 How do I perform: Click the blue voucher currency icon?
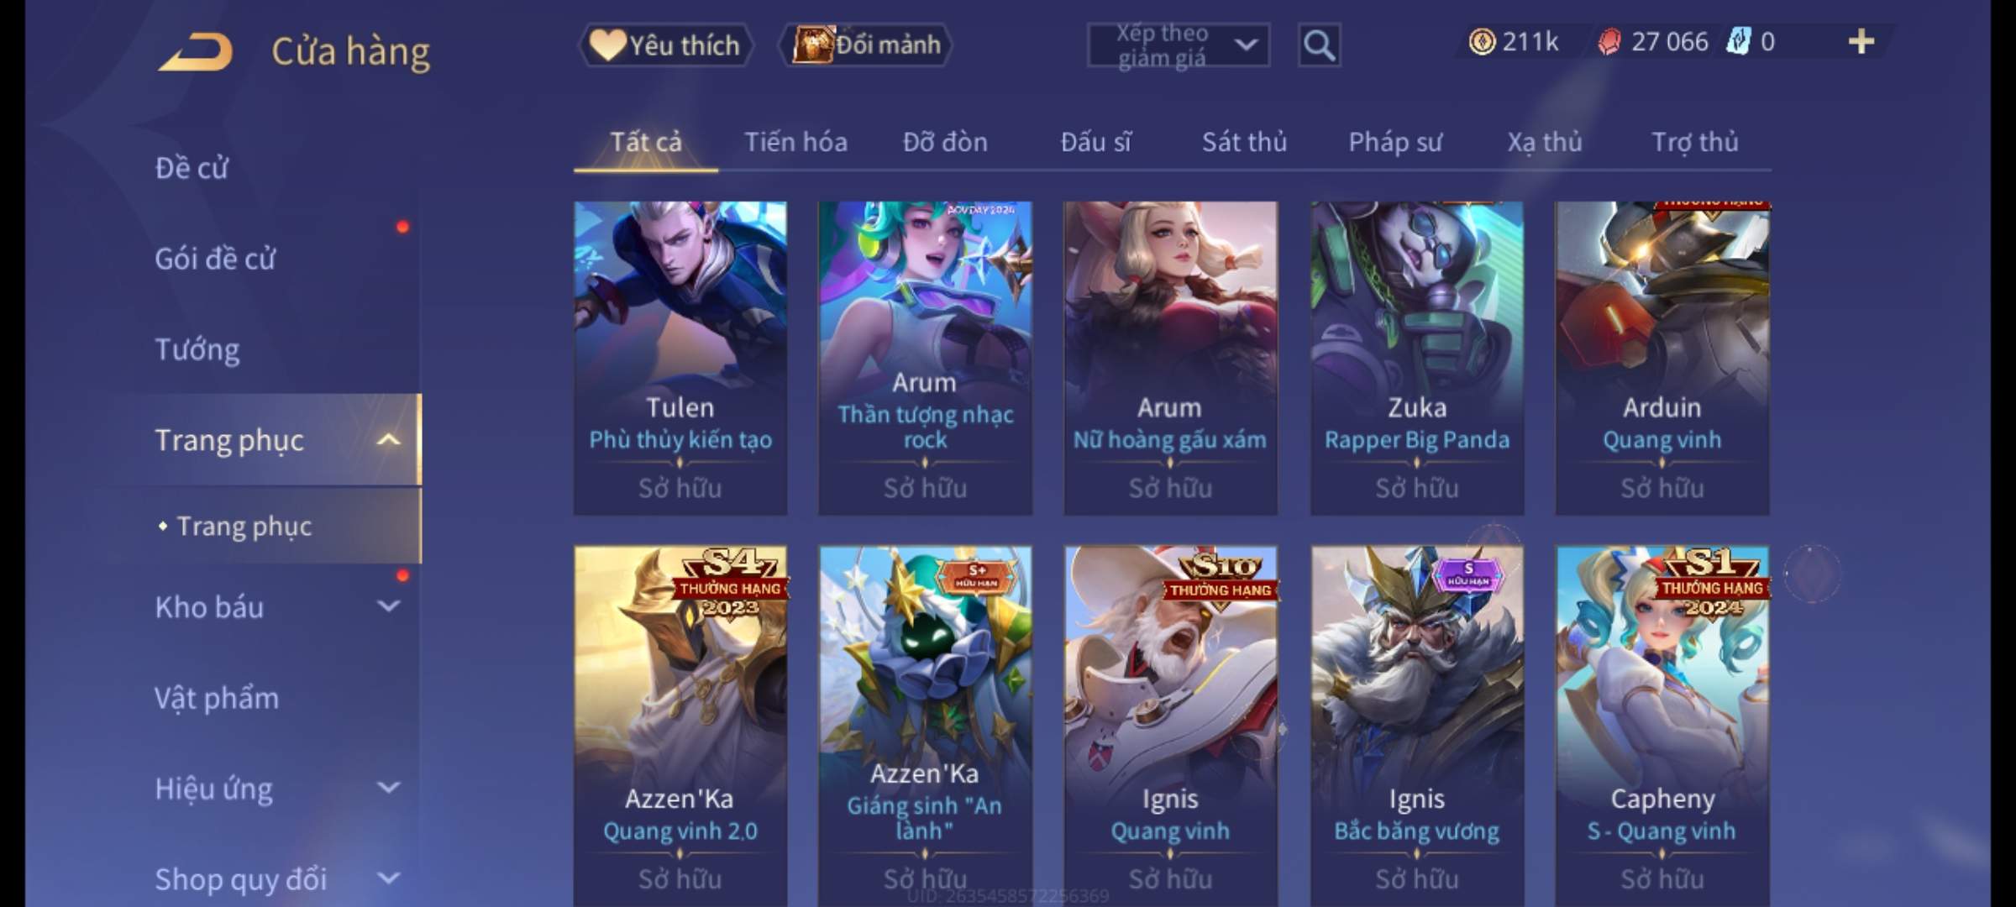click(x=1739, y=41)
